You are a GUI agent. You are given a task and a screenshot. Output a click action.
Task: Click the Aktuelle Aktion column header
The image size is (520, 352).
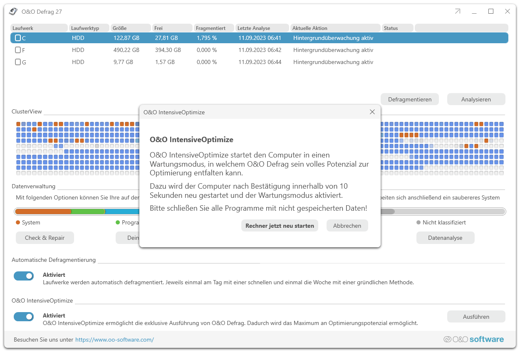tap(335, 28)
